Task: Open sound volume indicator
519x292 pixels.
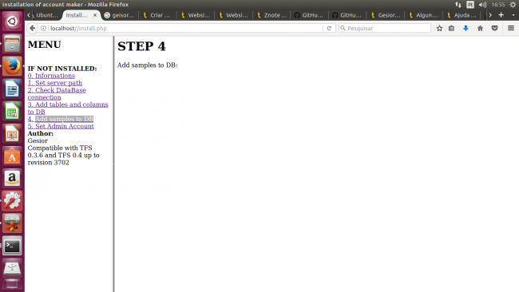Action: (482, 4)
